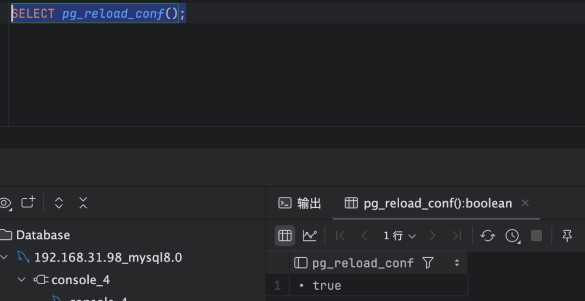The width and height of the screenshot is (585, 301).
Task: Collapse the console_4 tree node
Action: point(22,280)
